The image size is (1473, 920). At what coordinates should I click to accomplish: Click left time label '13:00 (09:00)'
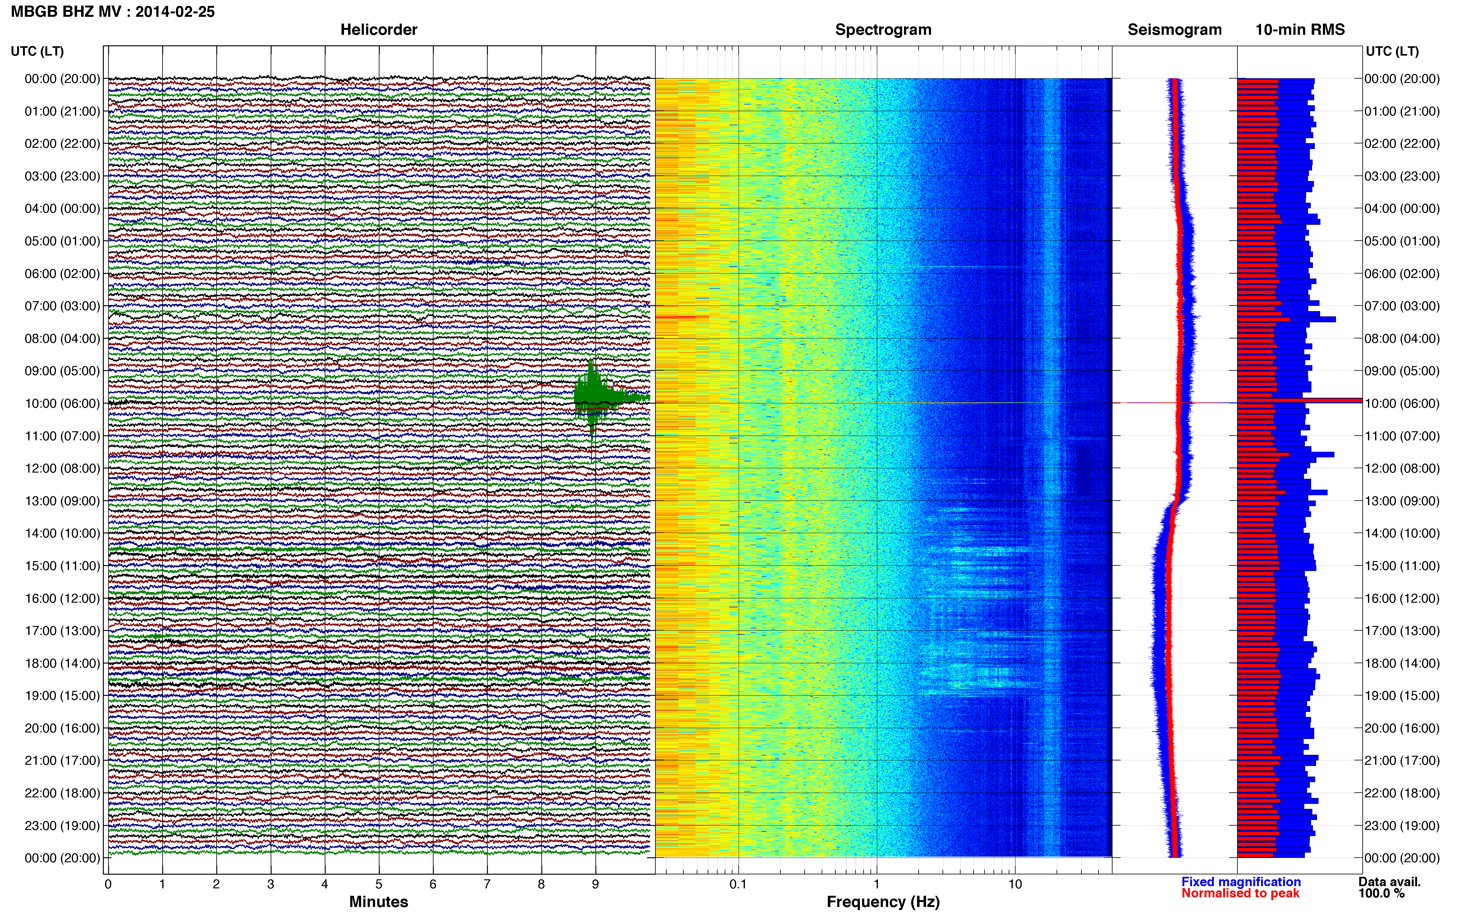coord(62,501)
